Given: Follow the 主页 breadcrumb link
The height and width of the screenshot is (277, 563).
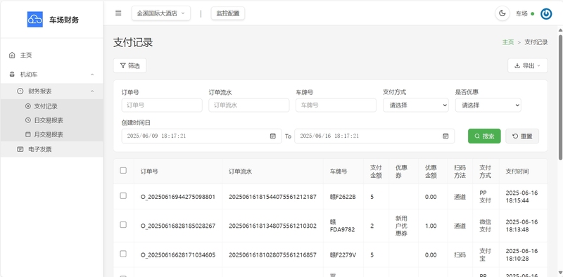Looking at the screenshot, I should [507, 42].
